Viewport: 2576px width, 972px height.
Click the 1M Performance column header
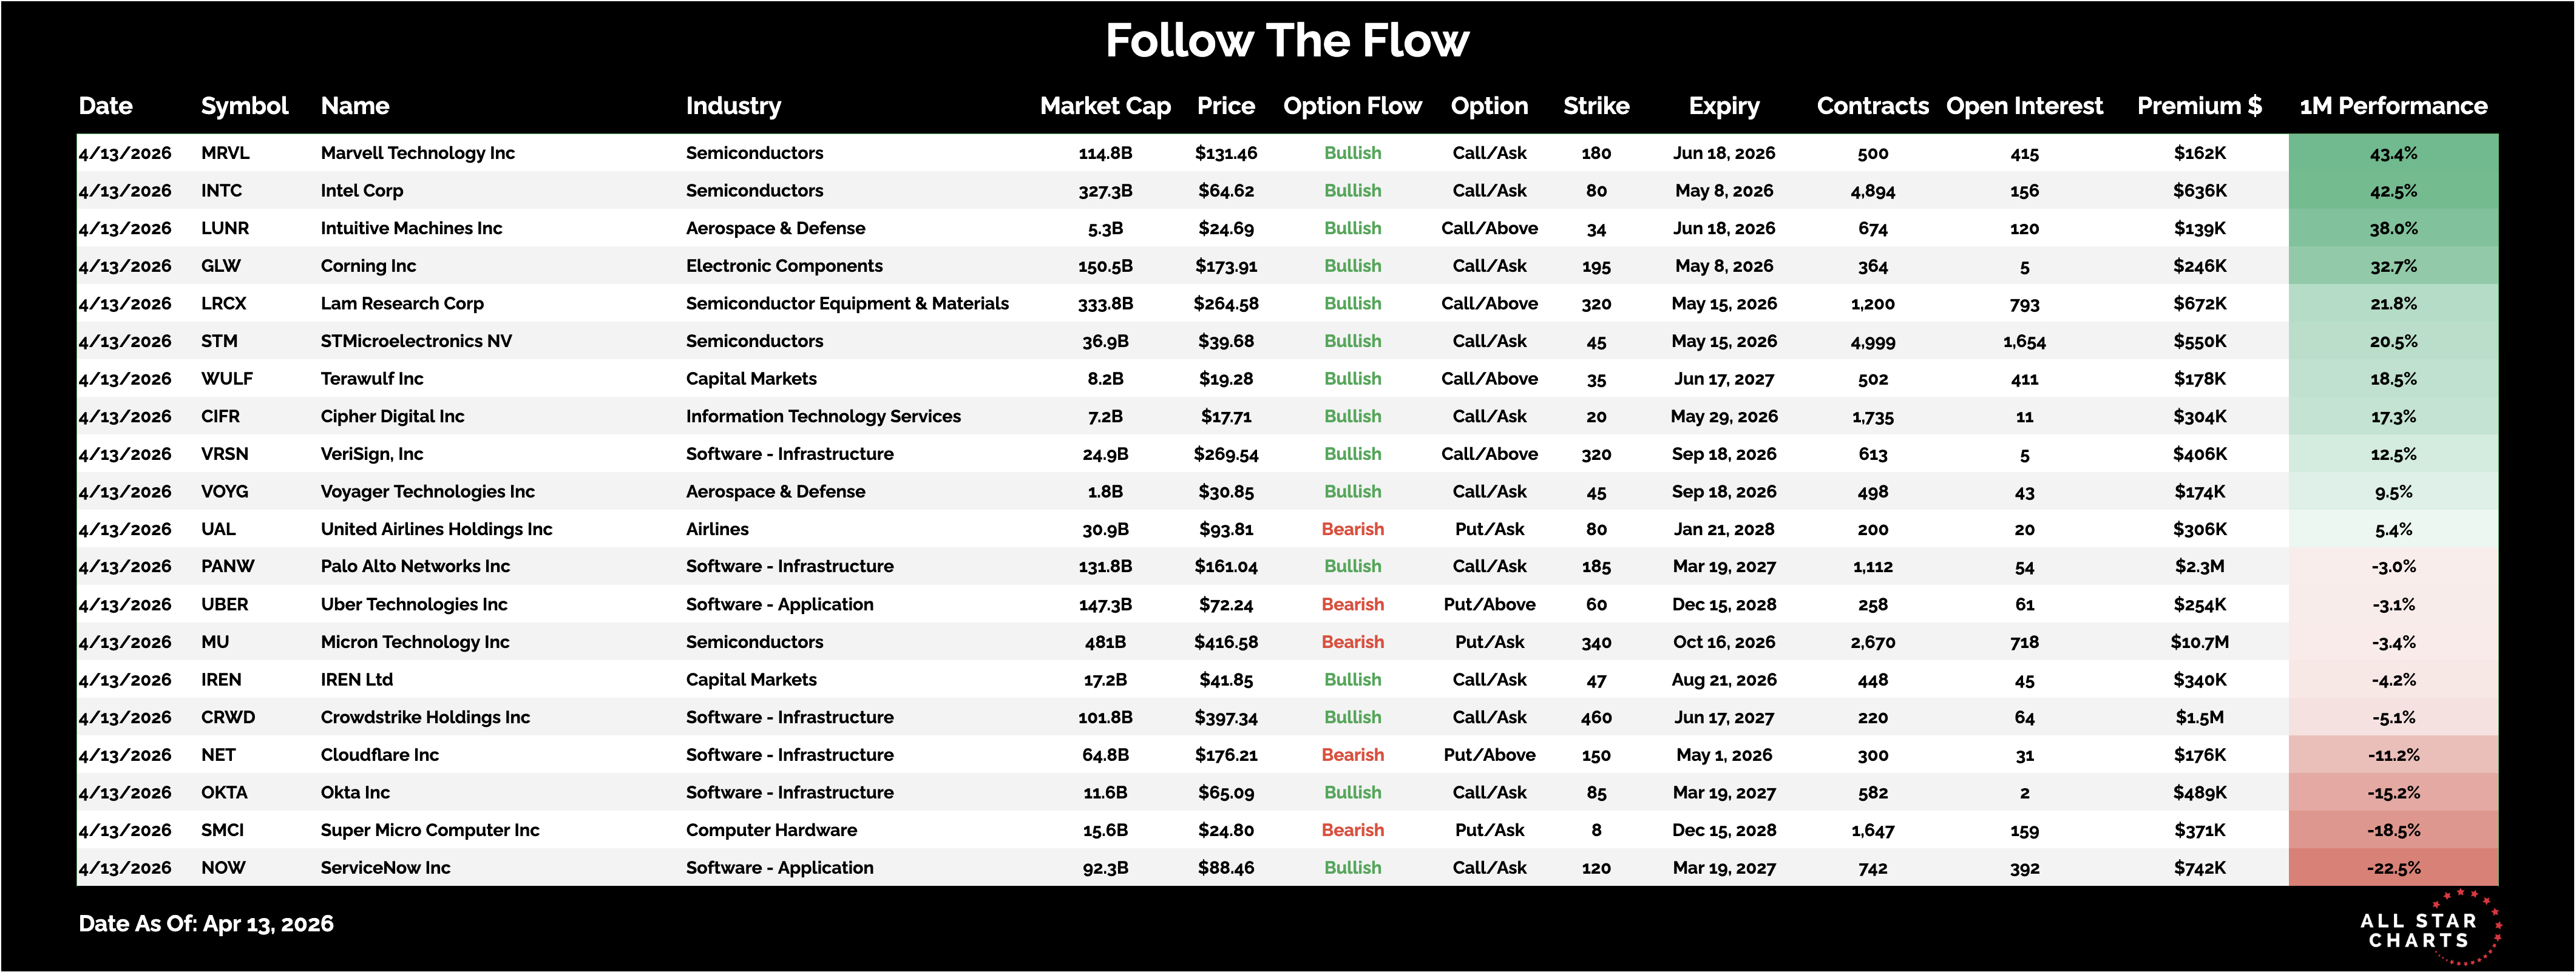coord(2393,106)
